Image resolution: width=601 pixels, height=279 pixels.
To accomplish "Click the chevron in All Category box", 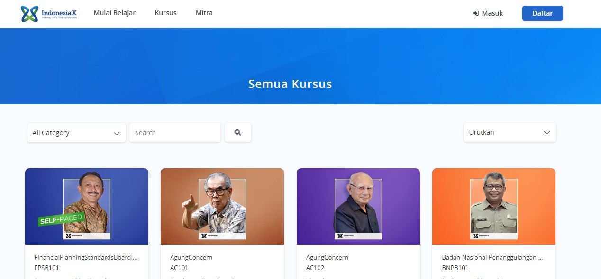I will (117, 134).
